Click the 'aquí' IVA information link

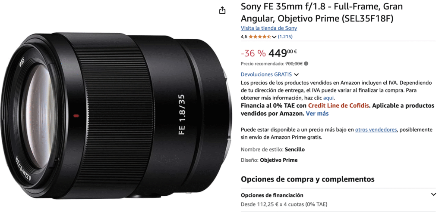(328, 98)
